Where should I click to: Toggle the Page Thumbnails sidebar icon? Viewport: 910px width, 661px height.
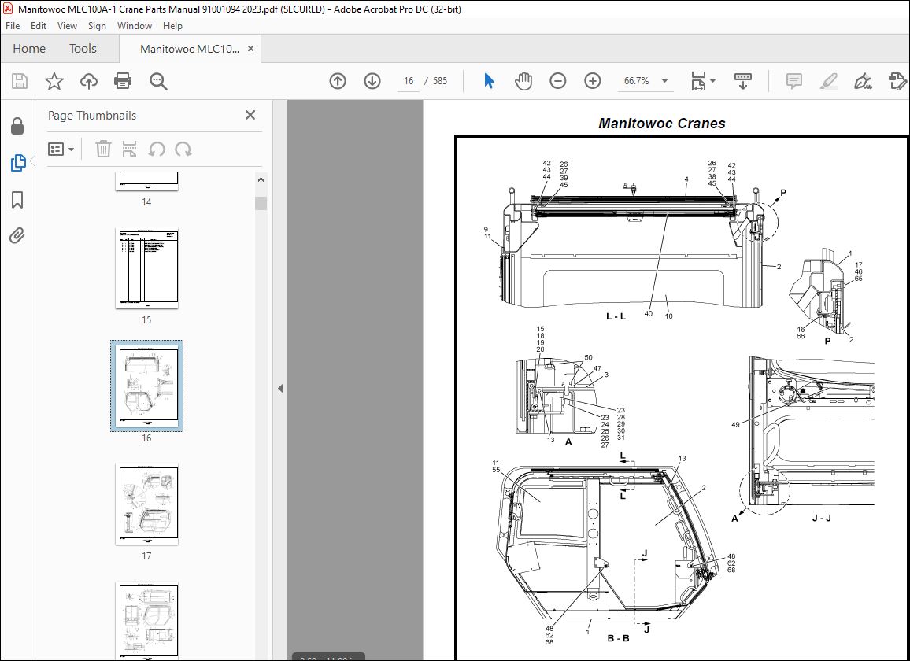coord(18,163)
